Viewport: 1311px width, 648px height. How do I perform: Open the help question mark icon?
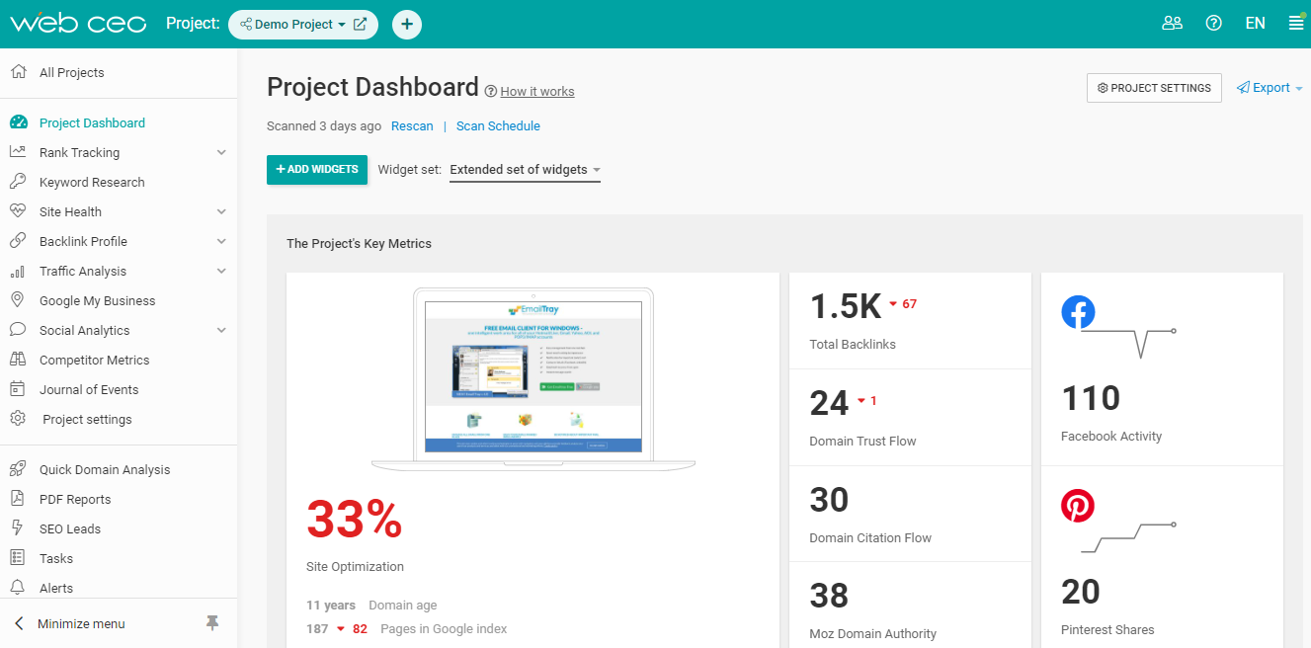(1213, 22)
